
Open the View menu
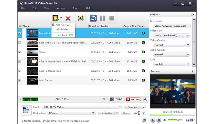pyautogui.click(x=47, y=8)
